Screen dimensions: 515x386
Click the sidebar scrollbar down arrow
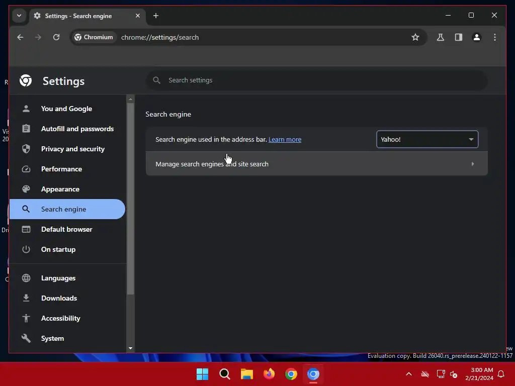(x=130, y=348)
